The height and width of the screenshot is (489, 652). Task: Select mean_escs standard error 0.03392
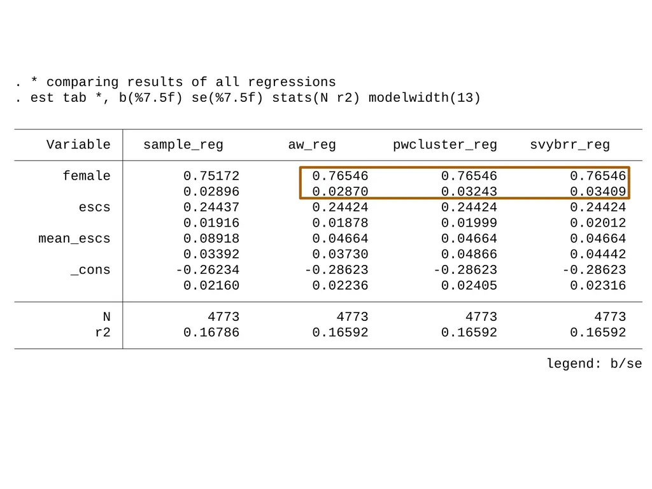211,254
